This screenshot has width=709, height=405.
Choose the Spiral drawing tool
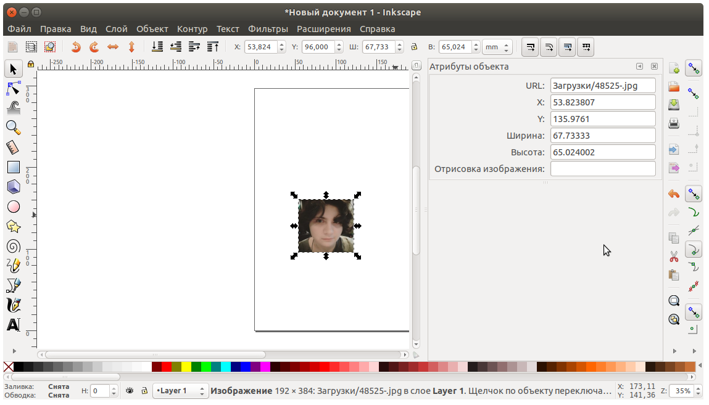[x=13, y=247]
